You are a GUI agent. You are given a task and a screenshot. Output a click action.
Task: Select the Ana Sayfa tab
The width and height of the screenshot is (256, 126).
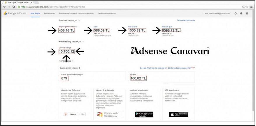35,13
